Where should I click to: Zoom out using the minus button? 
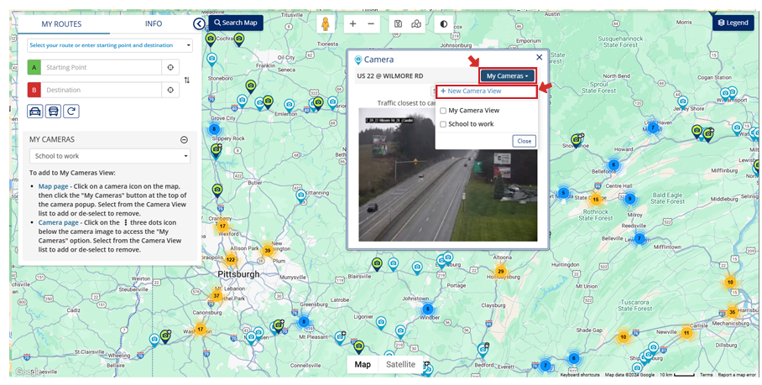[372, 24]
